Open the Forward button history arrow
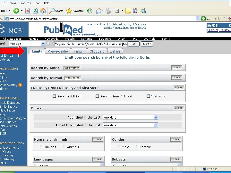The width and height of the screenshot is (231, 173). point(22,11)
